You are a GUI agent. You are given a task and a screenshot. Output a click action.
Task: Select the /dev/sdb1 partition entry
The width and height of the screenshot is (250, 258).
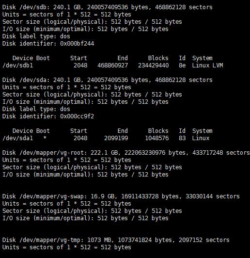[112, 65]
